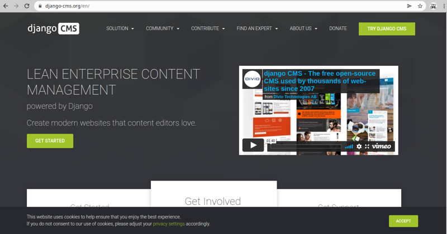447x234 pixels.
Task: Click the Divio avatar in the video
Action: pyautogui.click(x=253, y=79)
